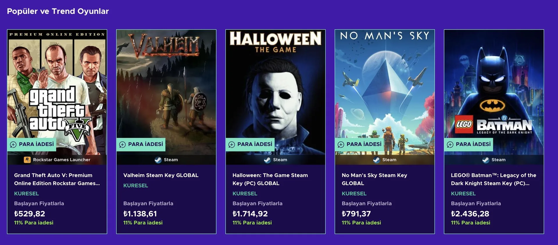The height and width of the screenshot is (245, 558).
Task: Open the Valheim cover image
Action: [166, 92]
